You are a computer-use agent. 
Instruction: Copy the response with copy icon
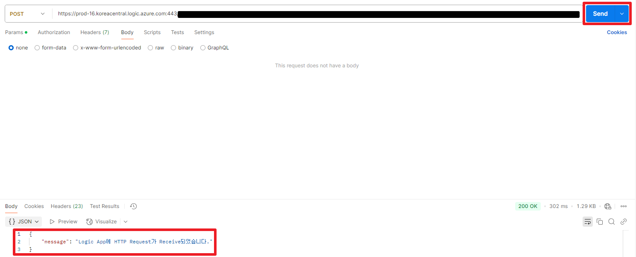tap(600, 222)
